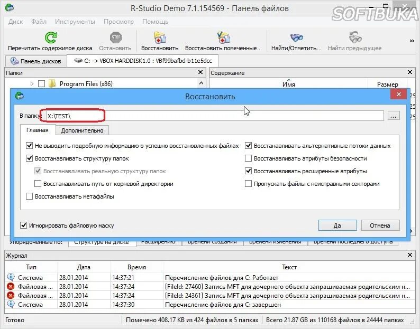
Task: Click the Время column header in Журнал
Action: pyautogui.click(x=136, y=267)
